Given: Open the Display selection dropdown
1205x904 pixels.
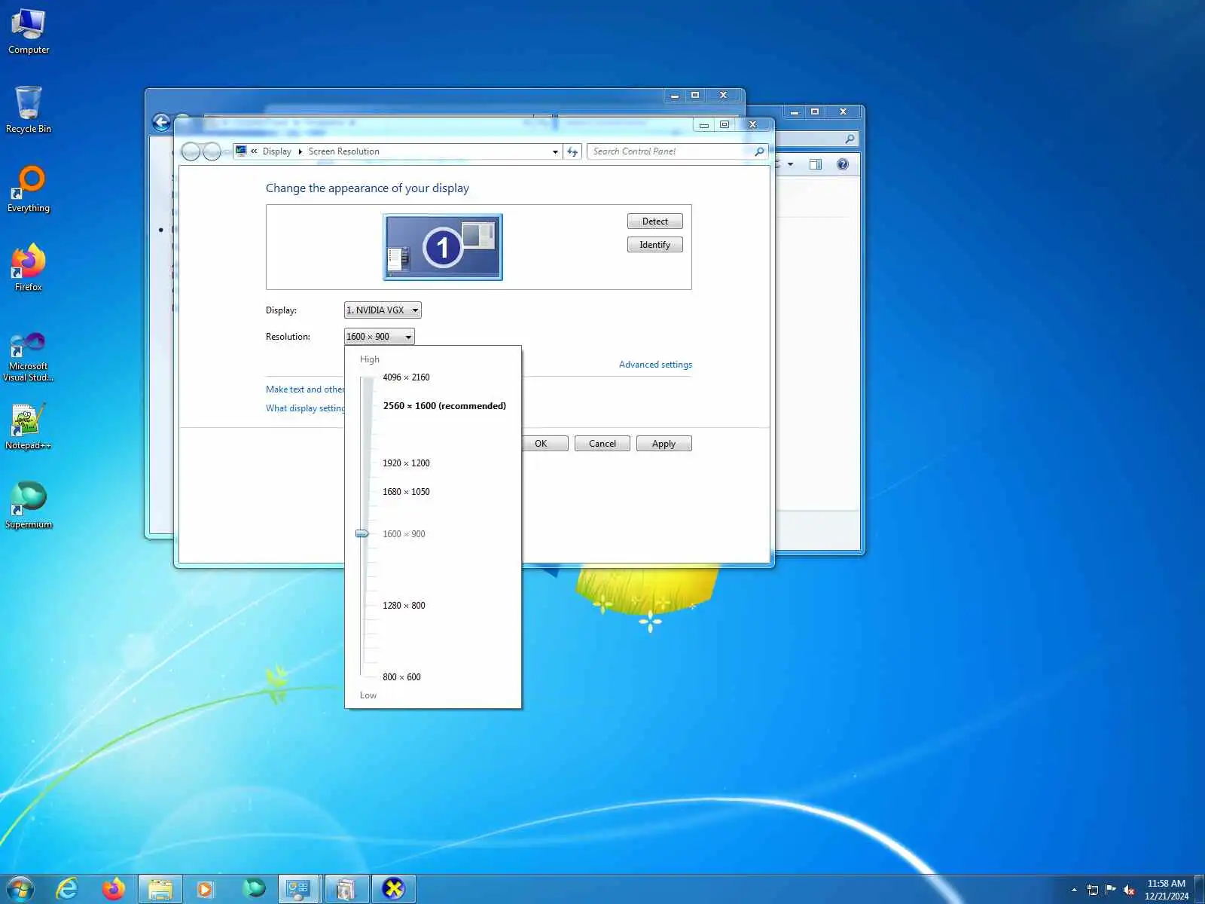Looking at the screenshot, I should pos(383,310).
